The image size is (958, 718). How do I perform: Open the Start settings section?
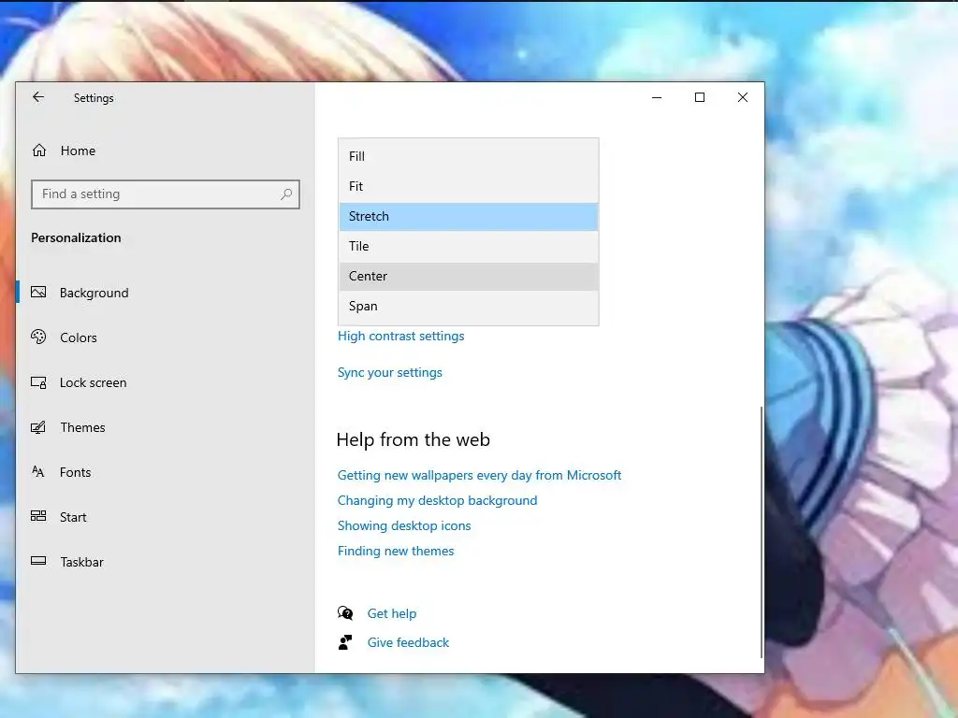pyautogui.click(x=165, y=517)
